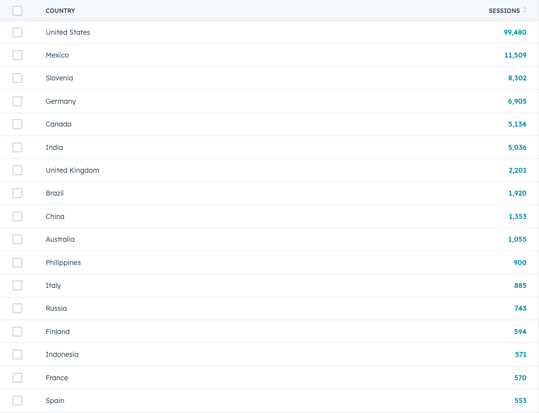The image size is (539, 413).
Task: Open Australia's 1,055 sessions link
Action: [517, 239]
